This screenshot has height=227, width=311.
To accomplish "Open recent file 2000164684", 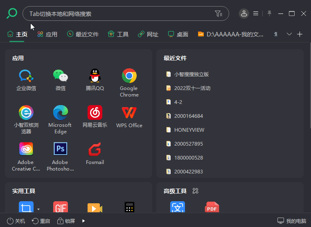I will [x=185, y=116].
